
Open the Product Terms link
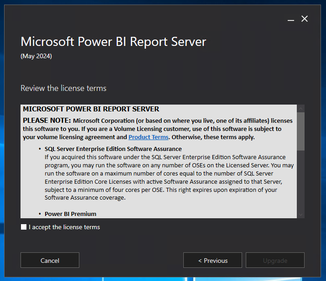coord(148,137)
